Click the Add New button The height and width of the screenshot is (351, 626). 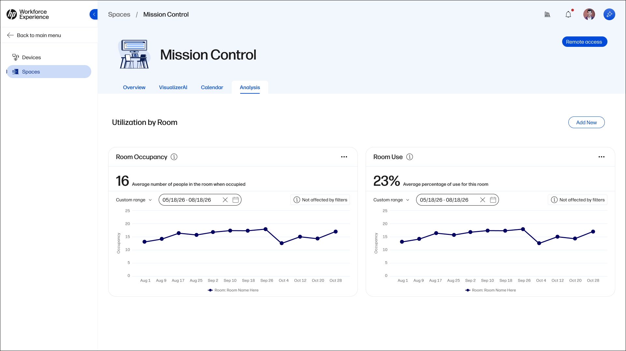coord(587,122)
